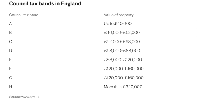This screenshot has width=203, height=102.
Task: Select the 'Council tax band' column header
Action: (24, 15)
